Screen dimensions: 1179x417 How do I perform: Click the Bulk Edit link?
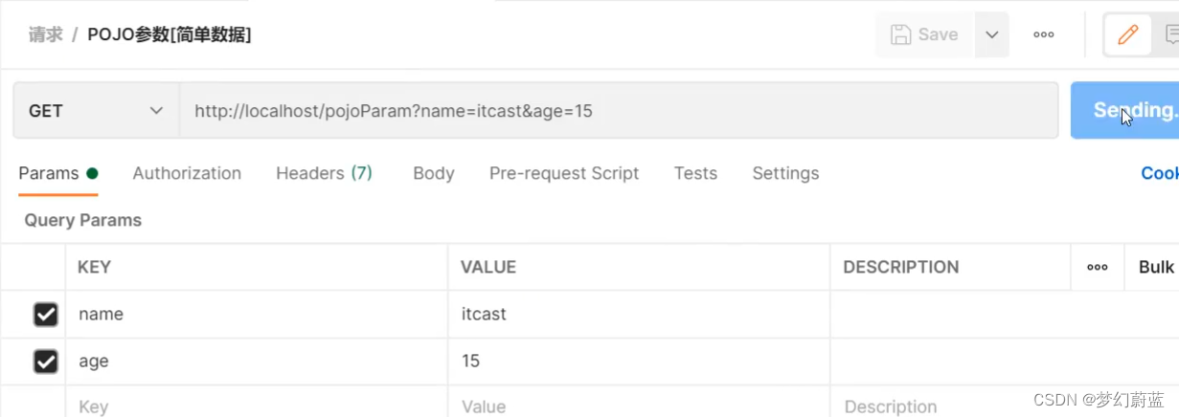1157,267
